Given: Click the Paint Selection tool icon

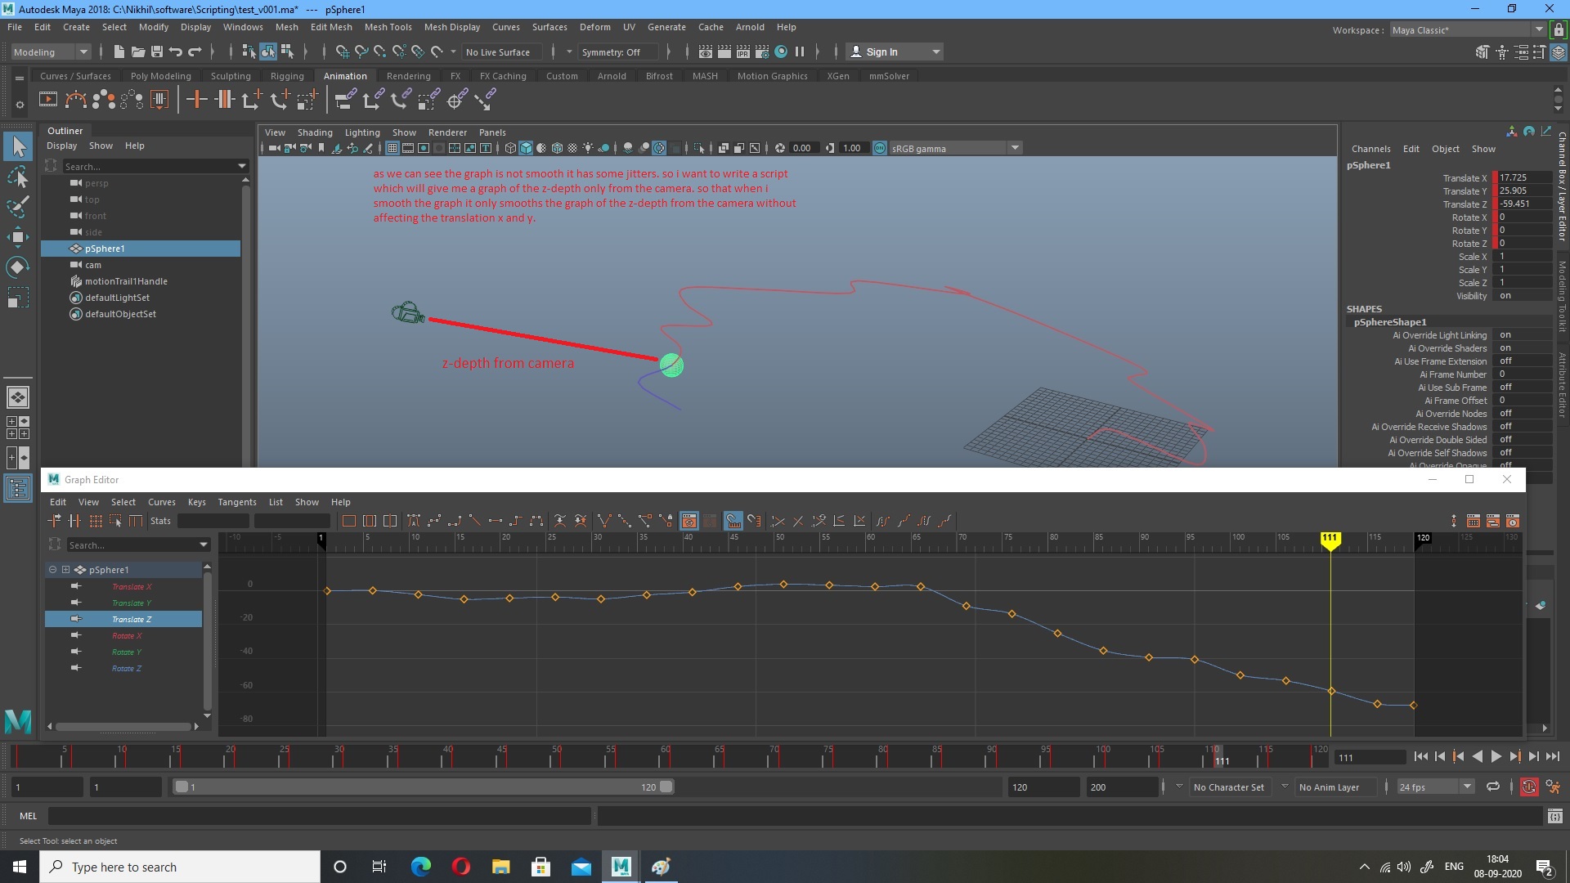Looking at the screenshot, I should 17,207.
